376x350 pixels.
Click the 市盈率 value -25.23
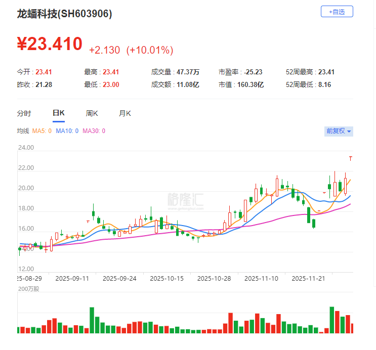[x=253, y=72]
